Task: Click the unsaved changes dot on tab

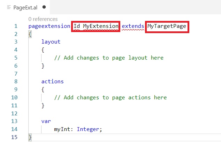Action: click(44, 7)
